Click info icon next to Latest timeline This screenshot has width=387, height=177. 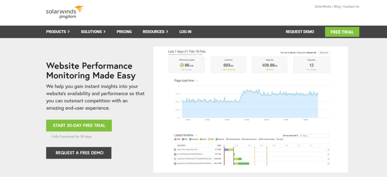[196, 135]
